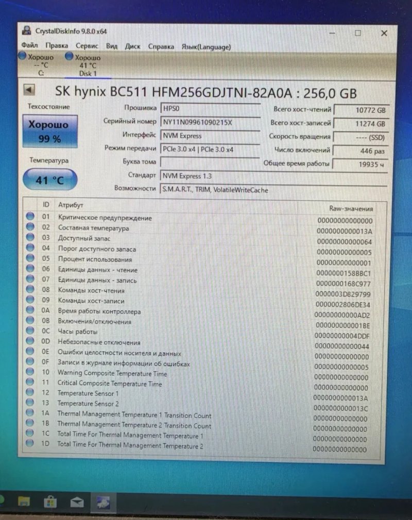Open File Explorer from the taskbar
412x520 pixels.
pyautogui.click(x=24, y=501)
